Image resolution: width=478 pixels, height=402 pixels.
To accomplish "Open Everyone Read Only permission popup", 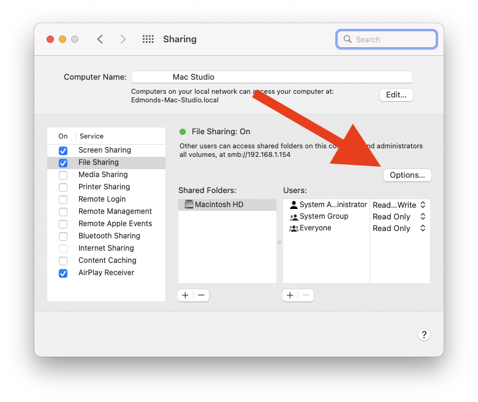I will click(399, 229).
